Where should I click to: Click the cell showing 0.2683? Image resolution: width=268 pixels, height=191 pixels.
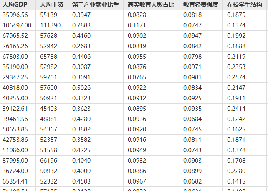click(x=81, y=46)
